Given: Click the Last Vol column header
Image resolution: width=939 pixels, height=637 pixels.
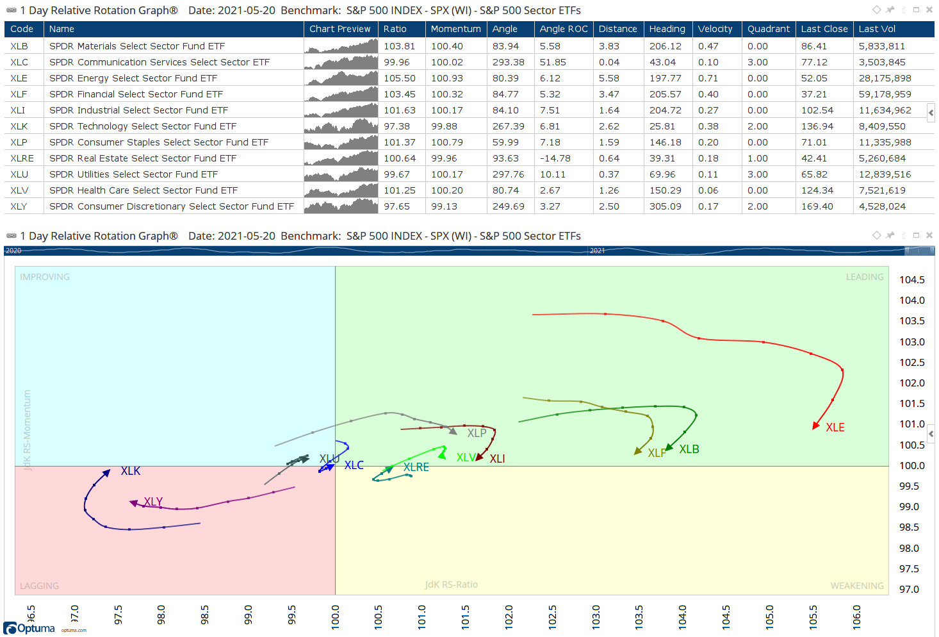Looking at the screenshot, I should click(894, 29).
